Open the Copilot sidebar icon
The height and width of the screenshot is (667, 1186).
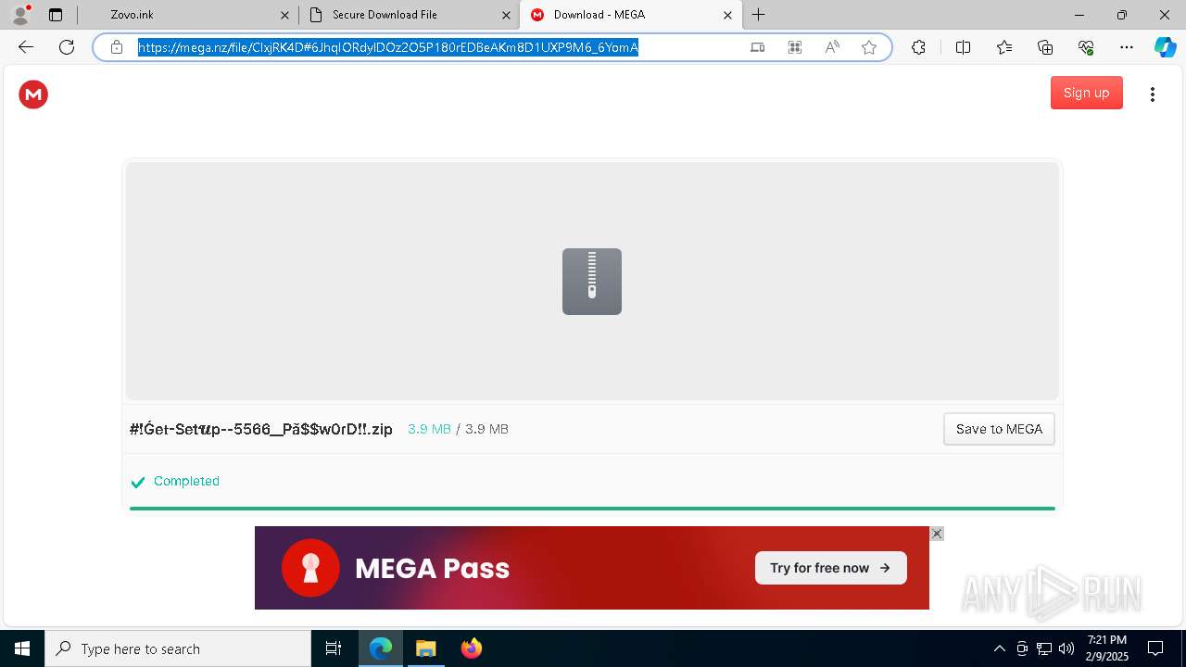coord(1165,47)
